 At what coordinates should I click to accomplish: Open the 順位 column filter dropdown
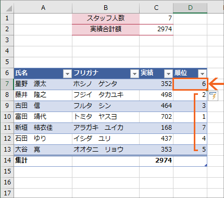[x=202, y=73]
